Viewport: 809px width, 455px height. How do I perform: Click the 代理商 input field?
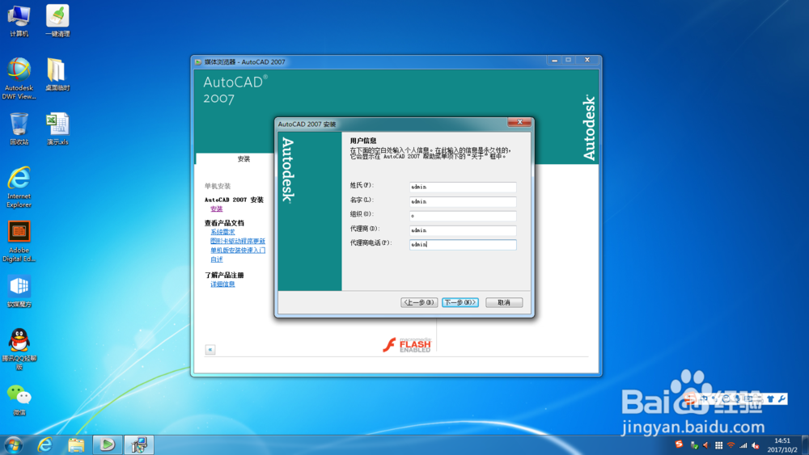point(463,230)
